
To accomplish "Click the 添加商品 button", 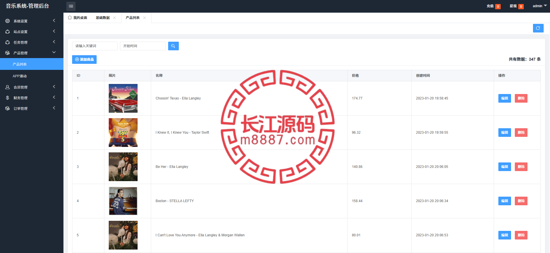I will tap(84, 60).
